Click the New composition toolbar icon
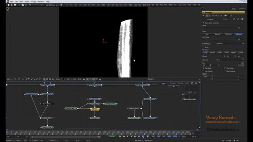This screenshot has height=142, width=253. pos(9,5)
